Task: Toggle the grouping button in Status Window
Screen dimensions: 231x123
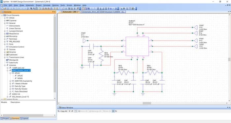Action: pyautogui.click(x=113, y=111)
